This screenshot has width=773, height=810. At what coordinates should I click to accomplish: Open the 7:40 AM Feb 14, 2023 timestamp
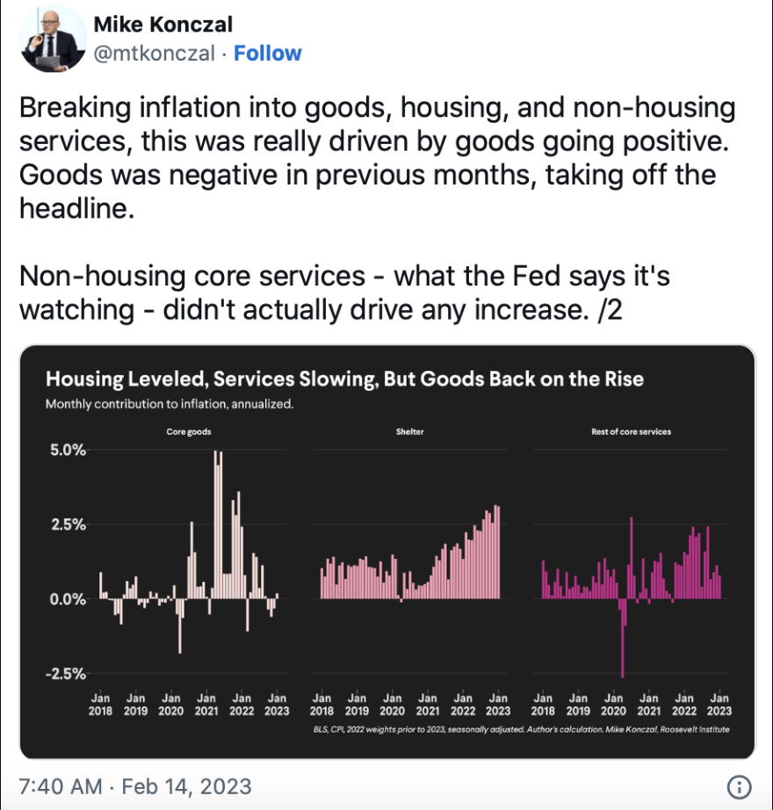coord(134,785)
